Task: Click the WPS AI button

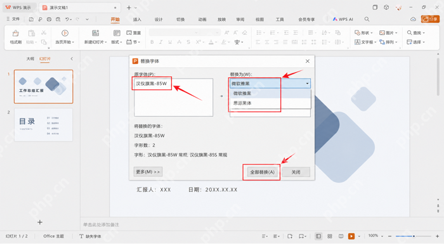Action: 343,19
